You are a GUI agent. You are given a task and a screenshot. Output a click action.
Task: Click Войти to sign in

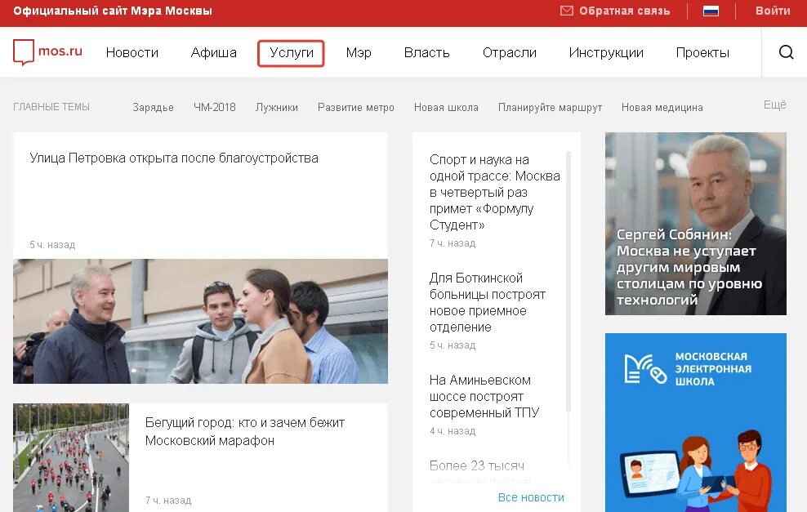pos(773,11)
